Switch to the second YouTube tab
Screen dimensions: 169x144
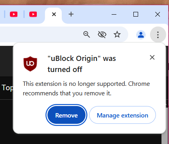(33, 14)
